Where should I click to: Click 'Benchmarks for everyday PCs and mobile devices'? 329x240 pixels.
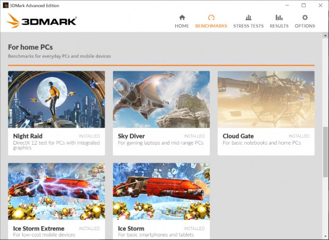59,56
